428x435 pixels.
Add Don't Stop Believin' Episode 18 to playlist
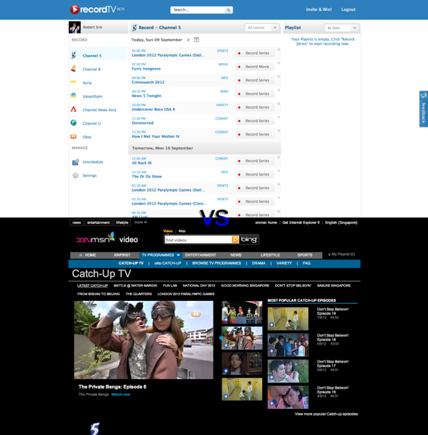point(272,351)
